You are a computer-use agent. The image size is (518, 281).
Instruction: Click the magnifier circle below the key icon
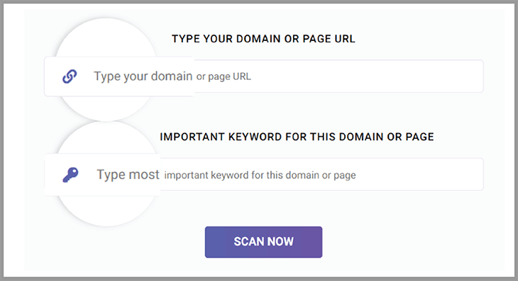tap(106, 211)
